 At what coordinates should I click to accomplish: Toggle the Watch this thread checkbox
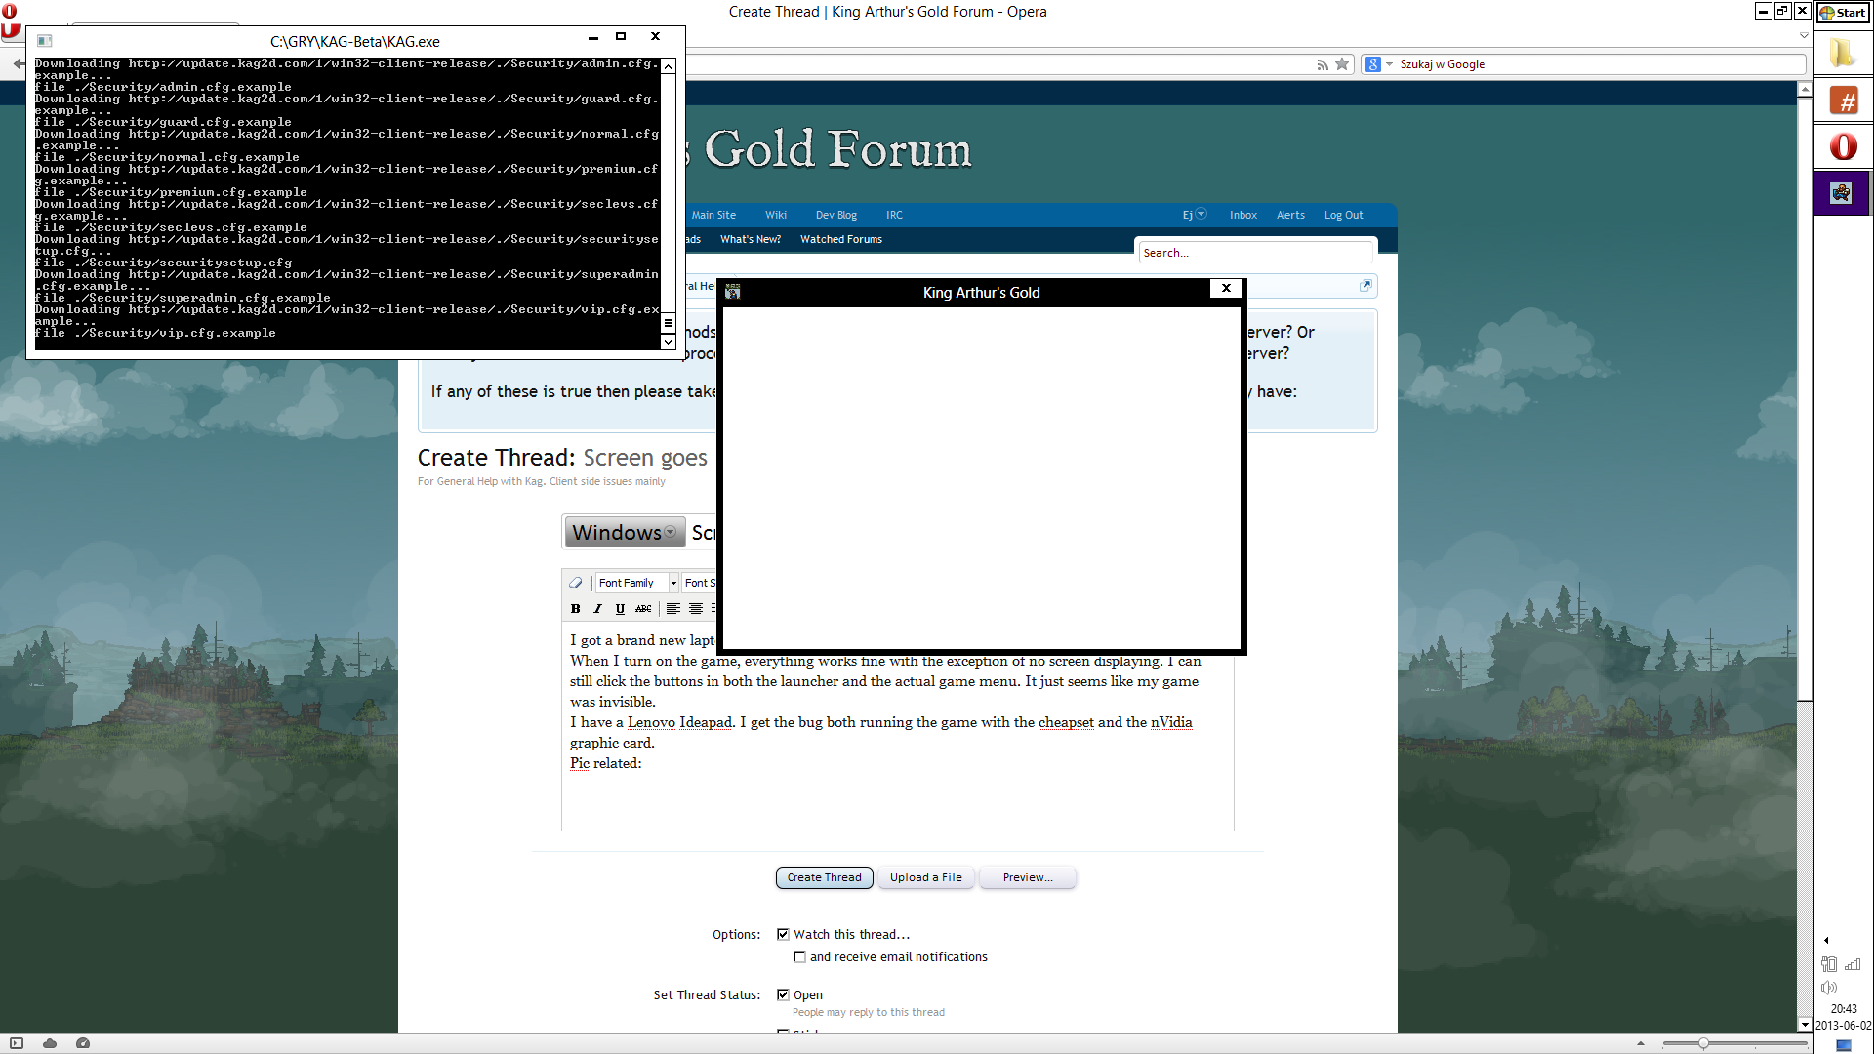point(783,934)
